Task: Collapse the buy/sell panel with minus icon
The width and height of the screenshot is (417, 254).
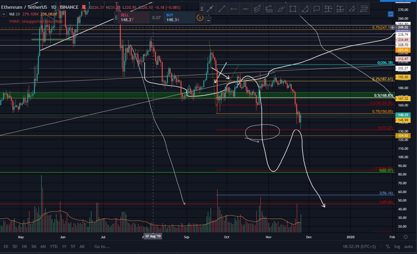Action: pos(208,21)
